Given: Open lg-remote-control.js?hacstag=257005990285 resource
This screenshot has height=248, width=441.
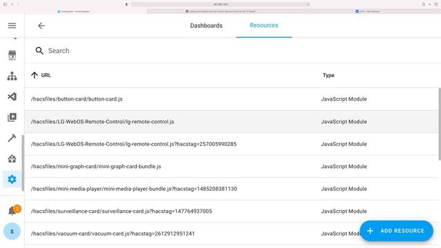Looking at the screenshot, I should (232, 144).
